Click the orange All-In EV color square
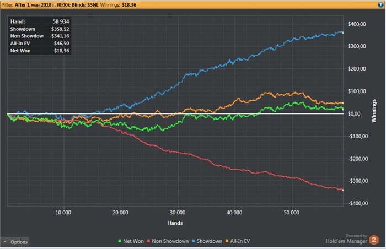The height and width of the screenshot is (249, 386). (227, 241)
